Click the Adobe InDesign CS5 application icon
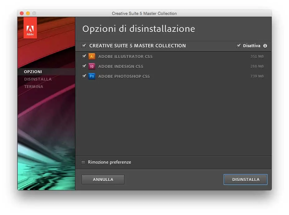Screen dimensions: 289x215 92,66
